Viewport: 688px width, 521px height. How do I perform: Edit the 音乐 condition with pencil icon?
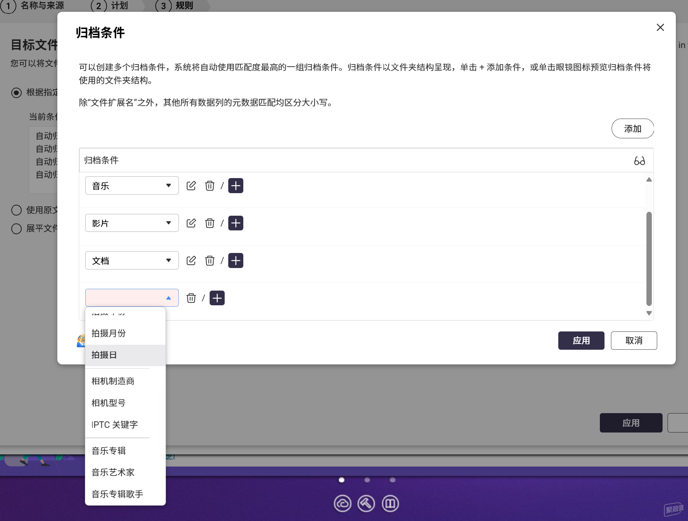click(191, 186)
